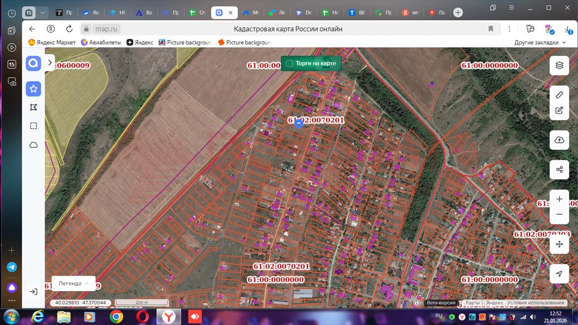
Task: Share the current map view
Action: (x=559, y=169)
